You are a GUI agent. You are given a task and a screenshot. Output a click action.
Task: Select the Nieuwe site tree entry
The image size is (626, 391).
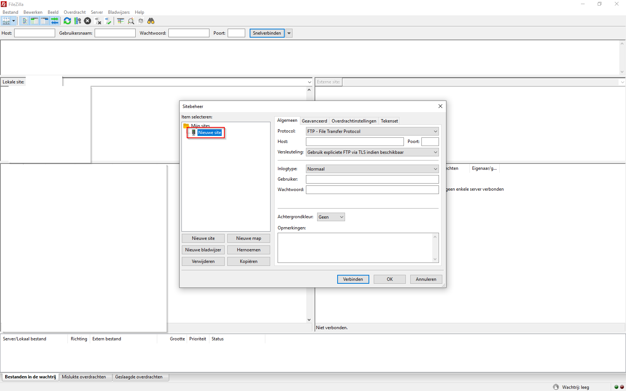(209, 133)
